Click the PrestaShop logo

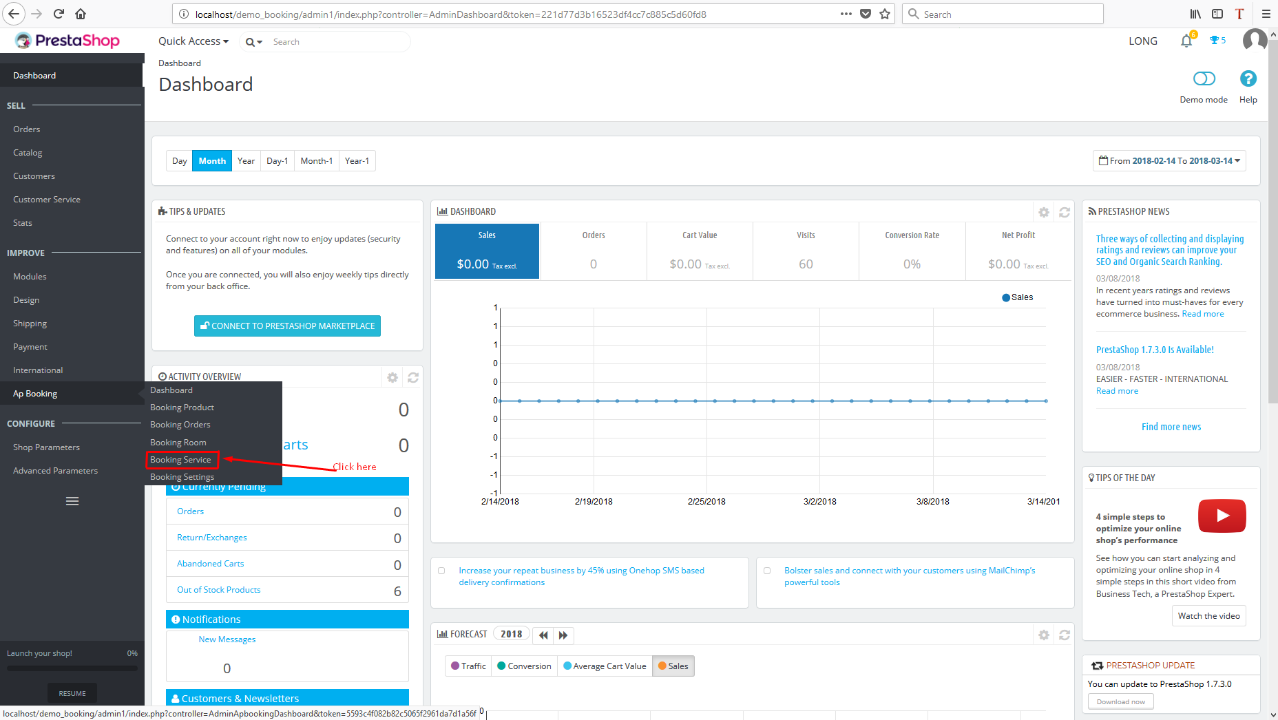click(x=67, y=41)
